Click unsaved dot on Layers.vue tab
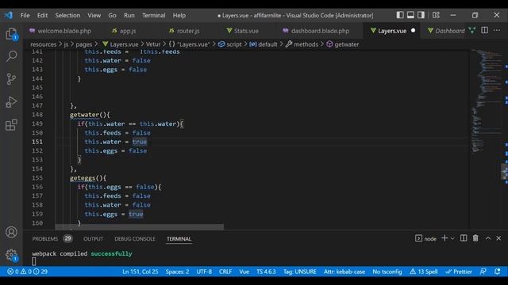508x285 pixels. tap(413, 30)
